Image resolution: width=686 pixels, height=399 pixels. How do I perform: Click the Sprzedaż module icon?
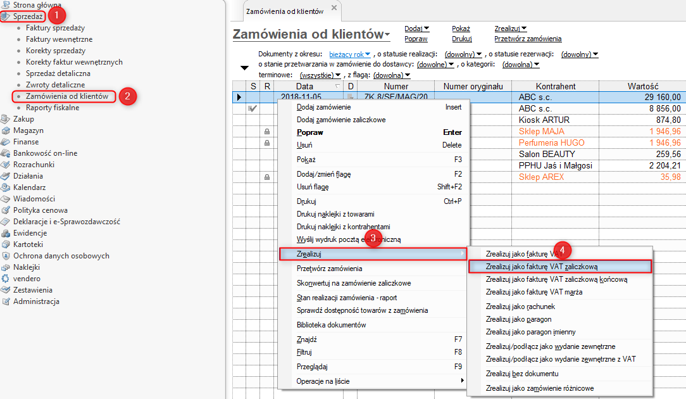click(5, 16)
